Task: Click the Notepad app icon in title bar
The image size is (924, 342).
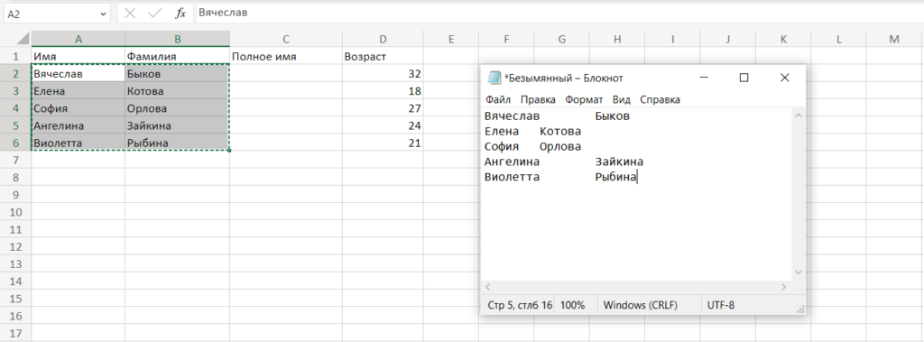Action: coord(494,78)
